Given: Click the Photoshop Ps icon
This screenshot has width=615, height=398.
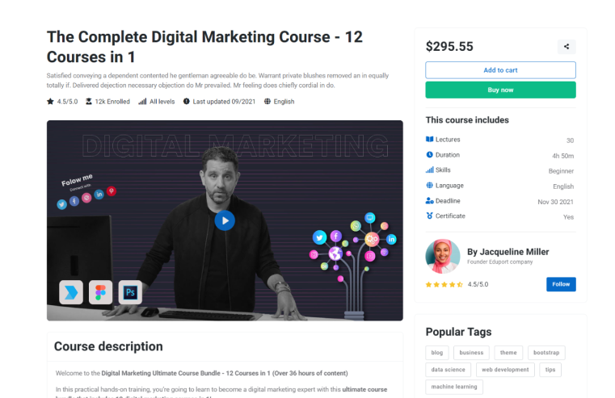Looking at the screenshot, I should tap(130, 292).
